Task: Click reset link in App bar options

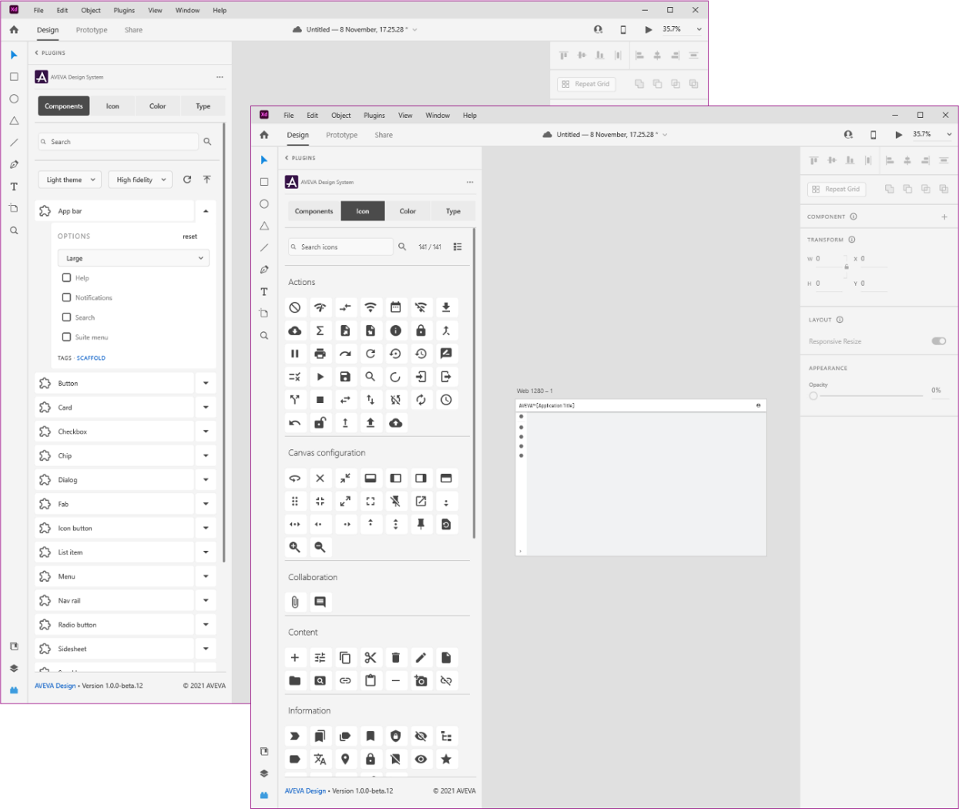Action: click(189, 237)
